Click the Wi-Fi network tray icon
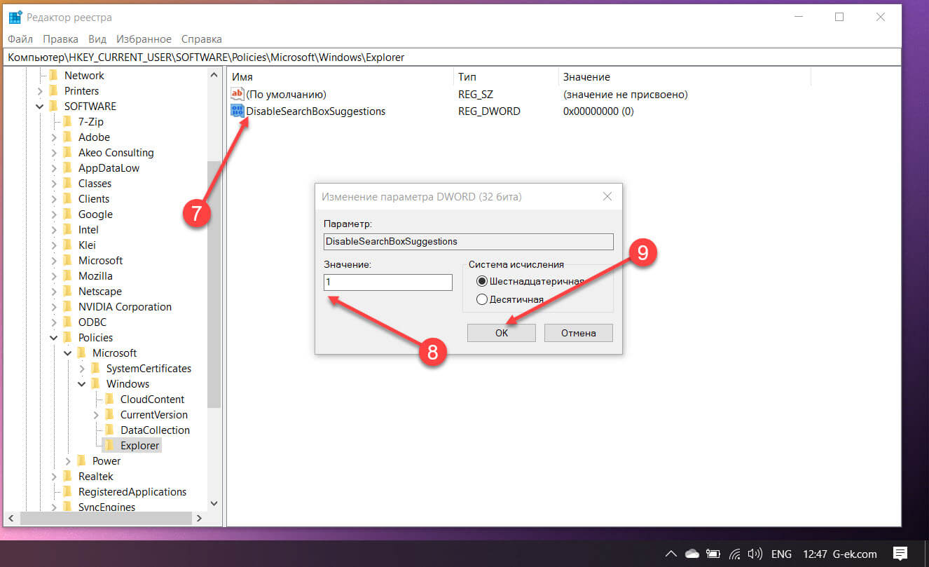The image size is (929, 567). click(x=736, y=554)
